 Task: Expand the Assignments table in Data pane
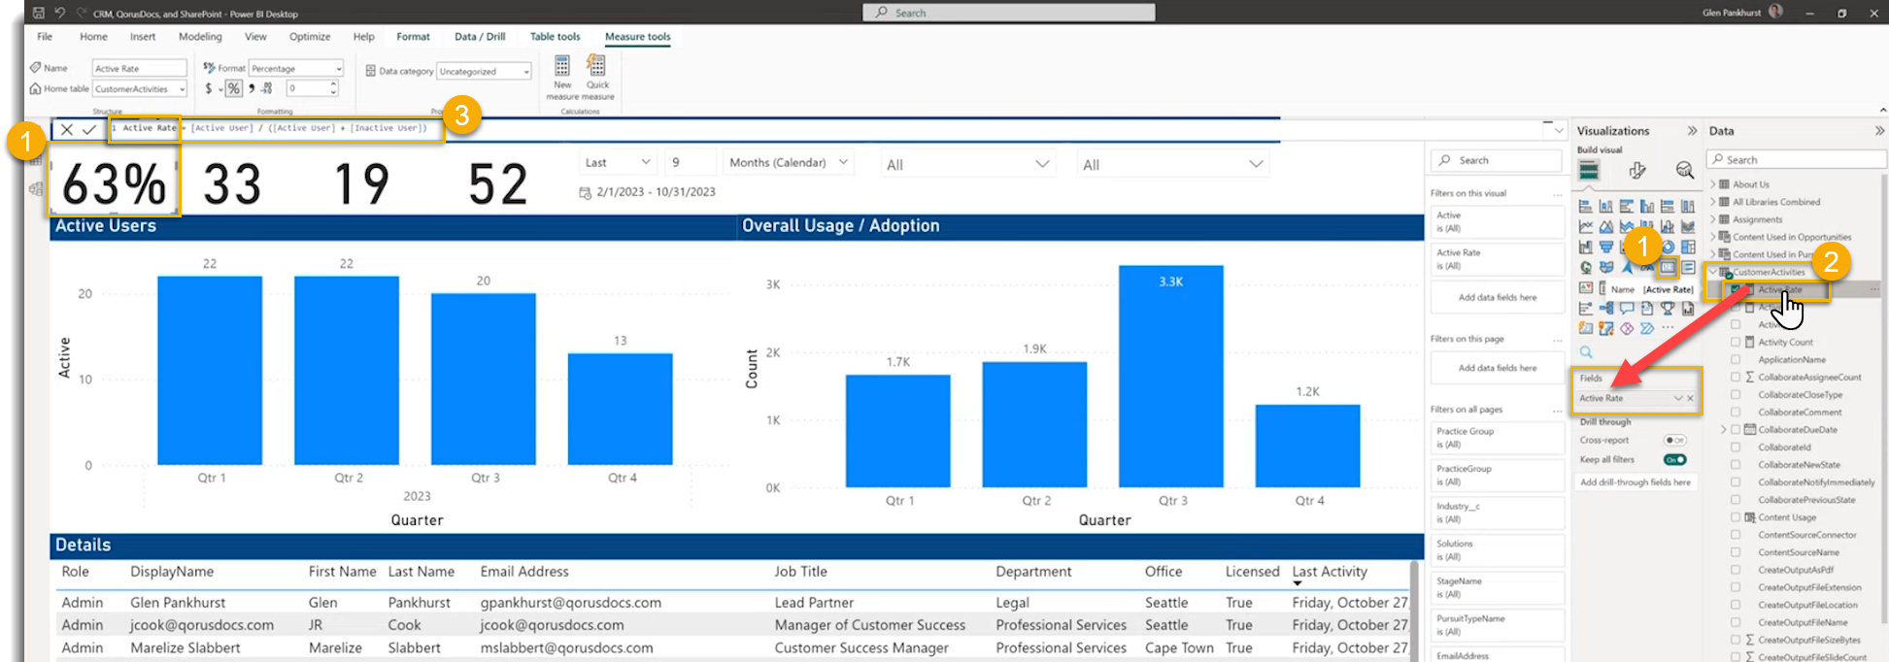coord(1713,220)
